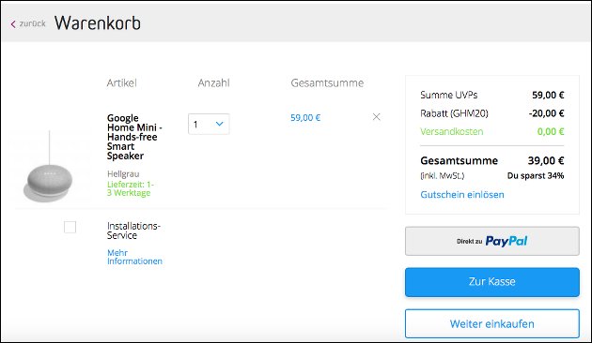
Task: Click the Warenkorb page heading
Action: [98, 23]
